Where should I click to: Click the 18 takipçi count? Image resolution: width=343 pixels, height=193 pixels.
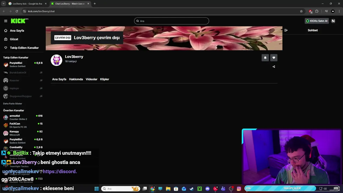pyautogui.click(x=71, y=61)
